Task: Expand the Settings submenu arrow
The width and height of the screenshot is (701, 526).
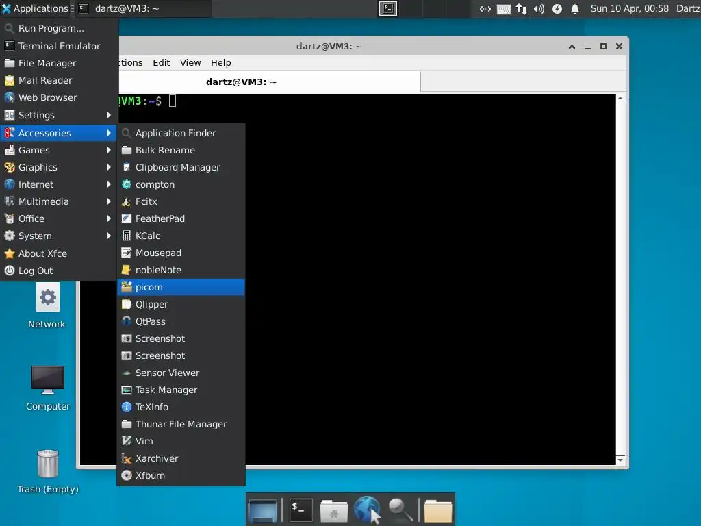Action: 109,115
